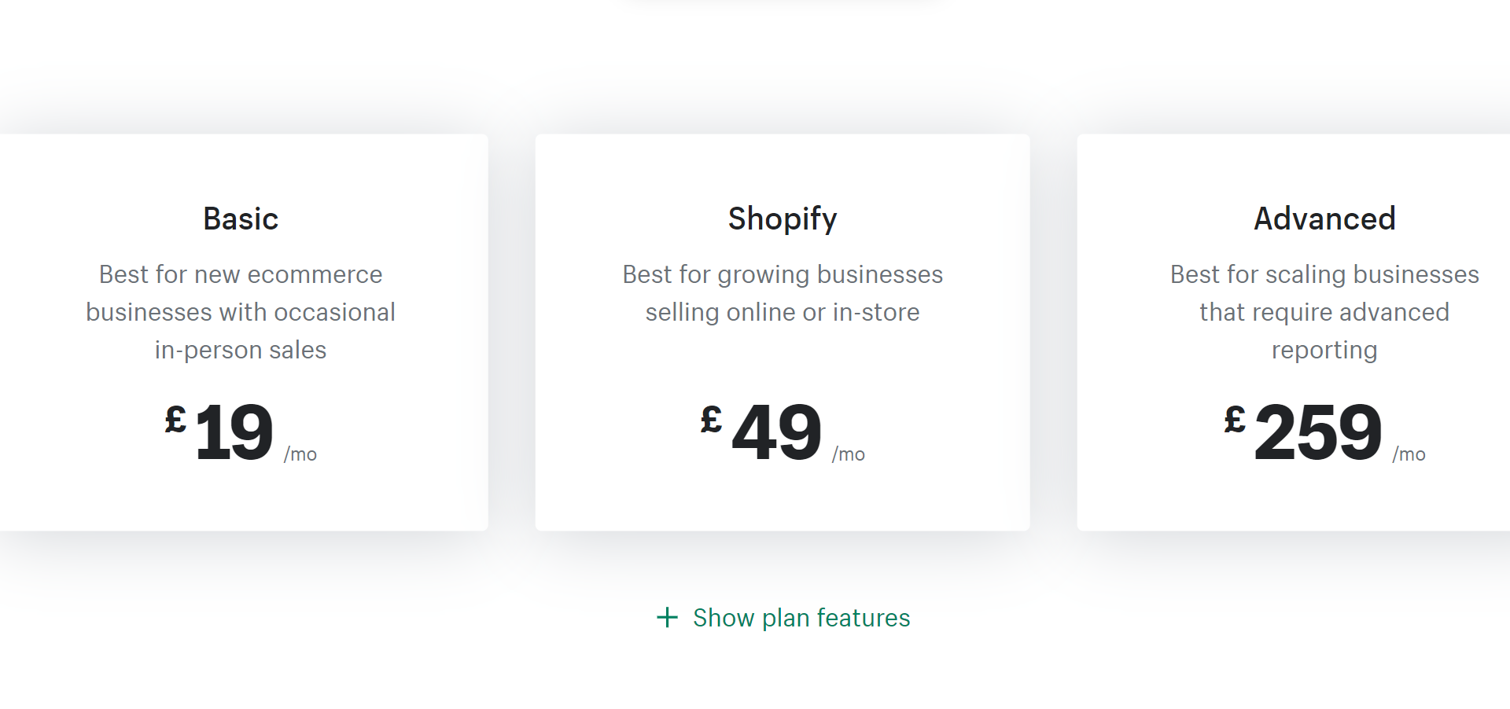
Task: Click the /mo label next to 19
Action: [x=300, y=454]
